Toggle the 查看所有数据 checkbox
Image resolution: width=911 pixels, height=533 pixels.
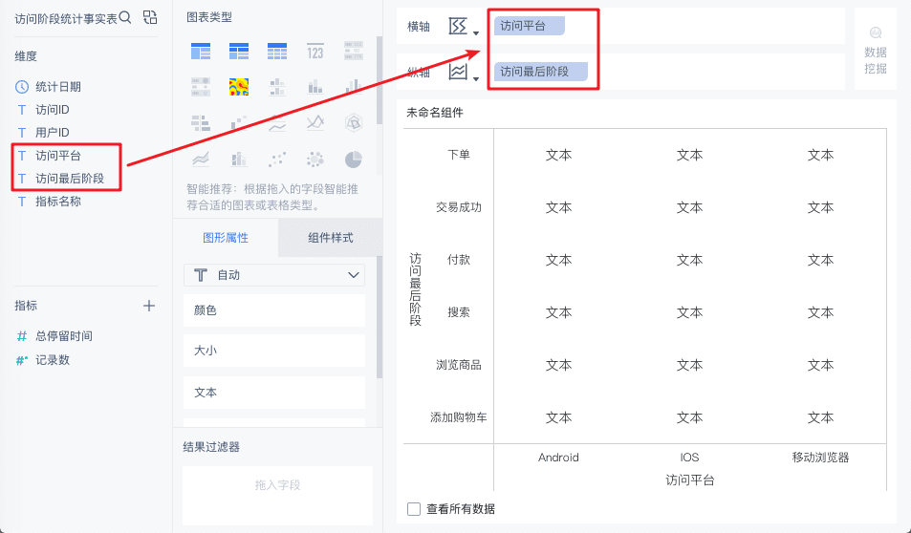[x=414, y=509]
